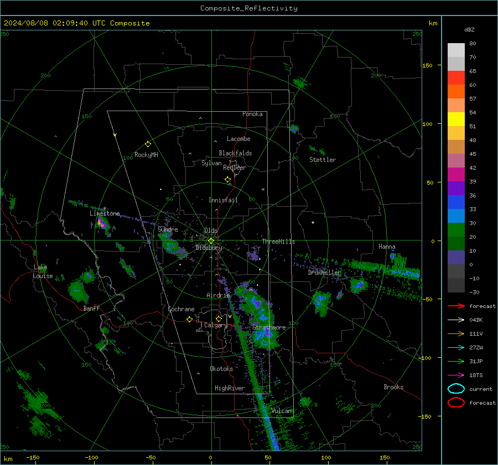This screenshot has width=498, height=465.
Task: Click the dBZ legend heading
Action: (x=469, y=29)
